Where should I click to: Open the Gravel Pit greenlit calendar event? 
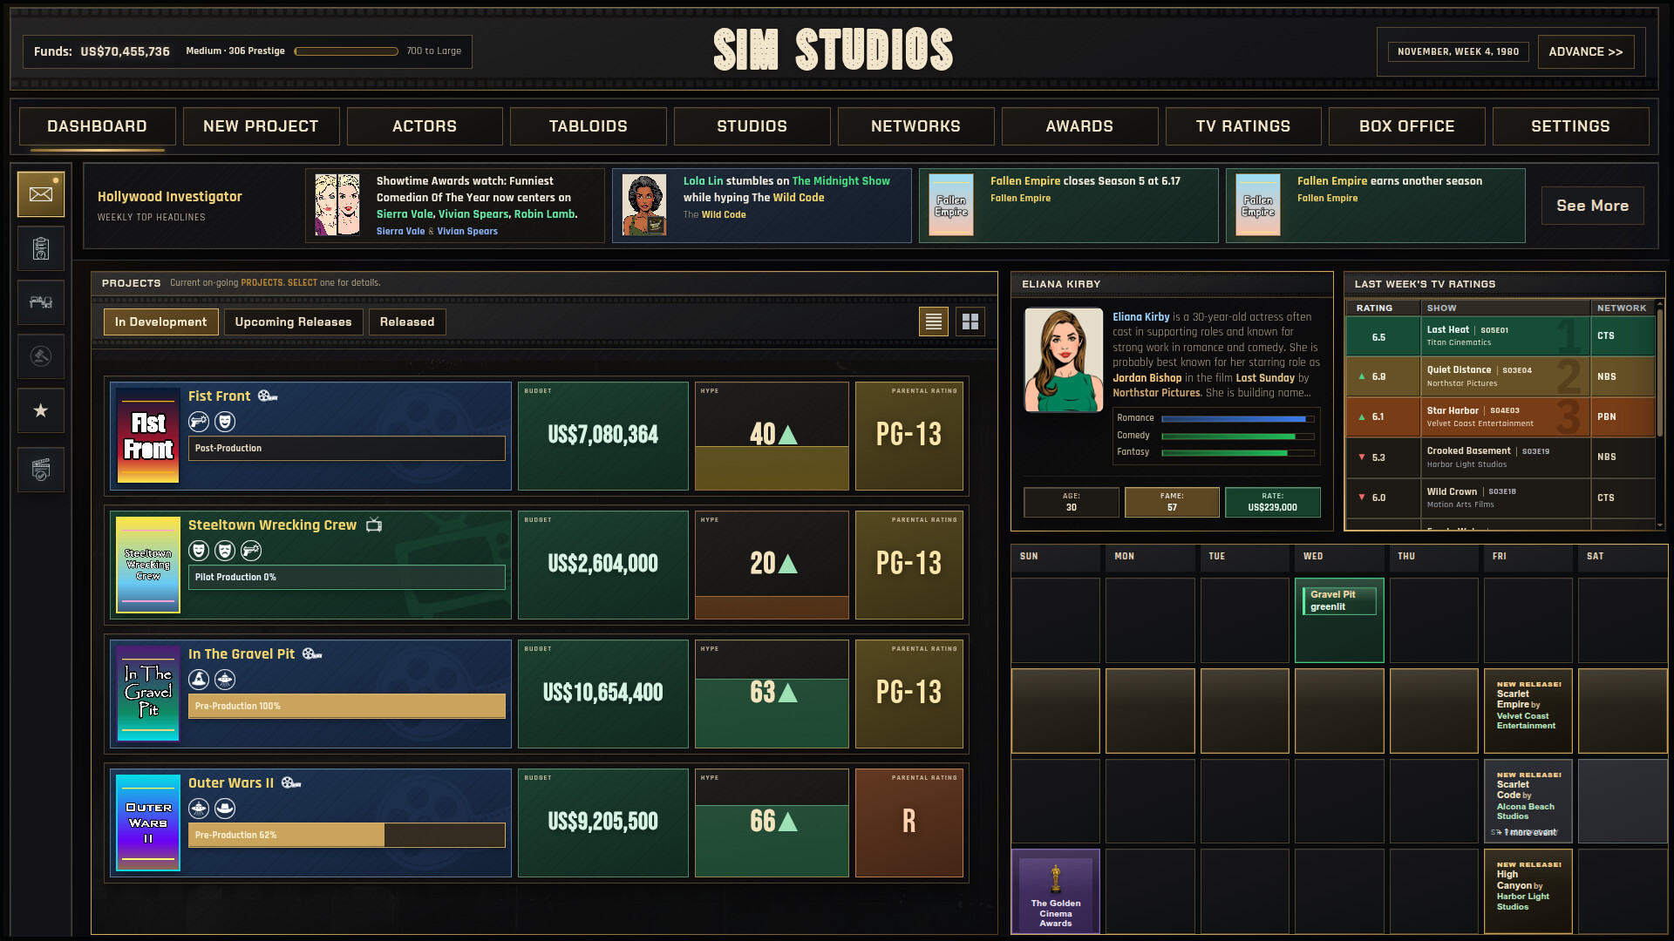pos(1338,600)
